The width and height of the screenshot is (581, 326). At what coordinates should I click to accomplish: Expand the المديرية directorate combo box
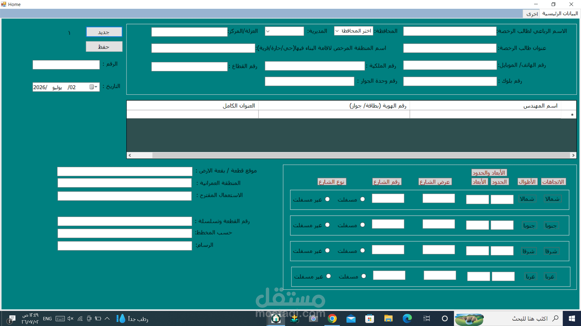[x=284, y=31]
